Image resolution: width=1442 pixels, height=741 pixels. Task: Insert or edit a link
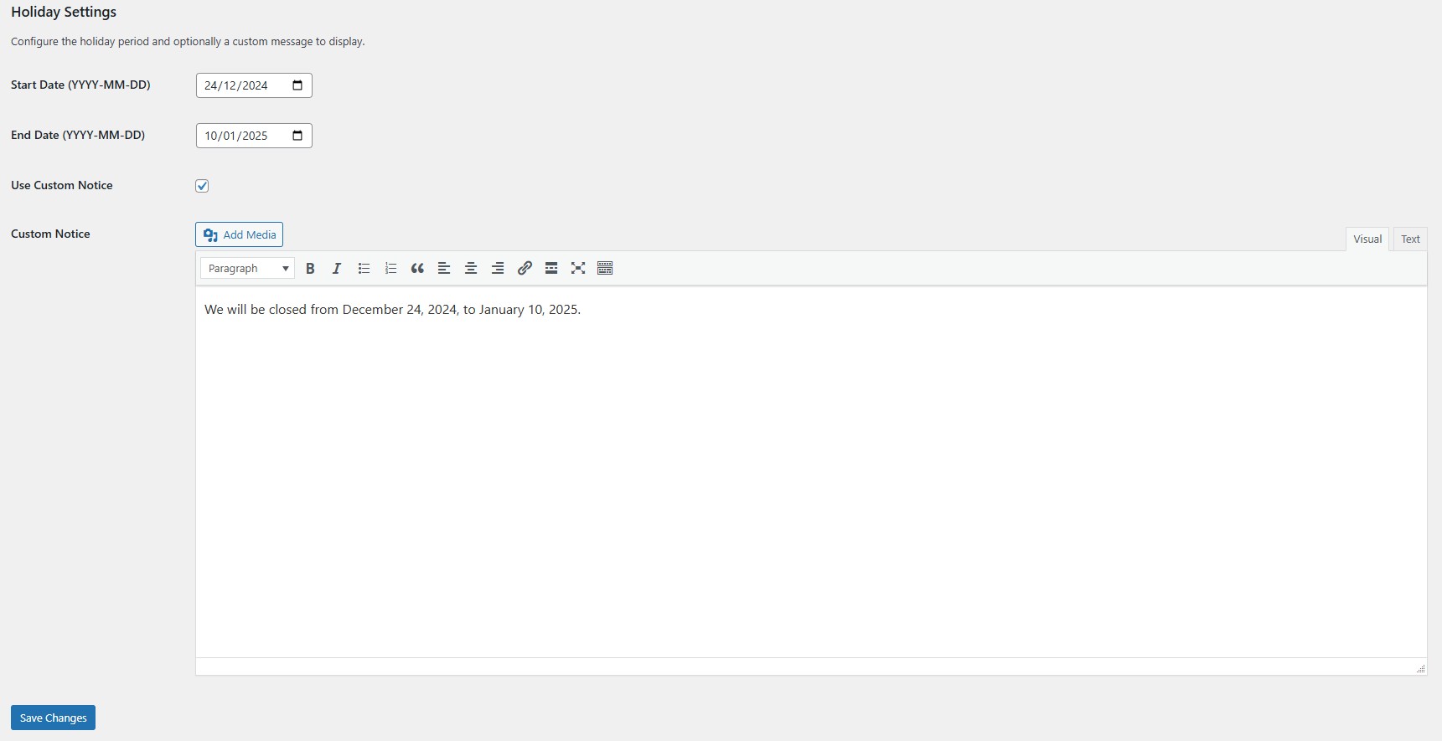click(525, 268)
